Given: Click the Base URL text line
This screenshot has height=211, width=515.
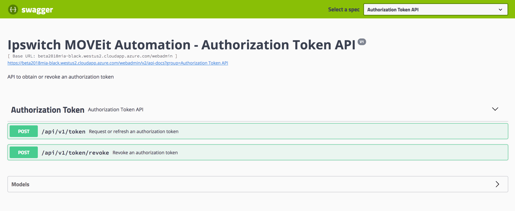Looking at the screenshot, I should click(92, 56).
